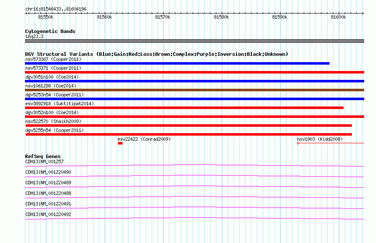
Task: Click the CDH13|NM_001220489 gene label
Action: [x=48, y=183]
